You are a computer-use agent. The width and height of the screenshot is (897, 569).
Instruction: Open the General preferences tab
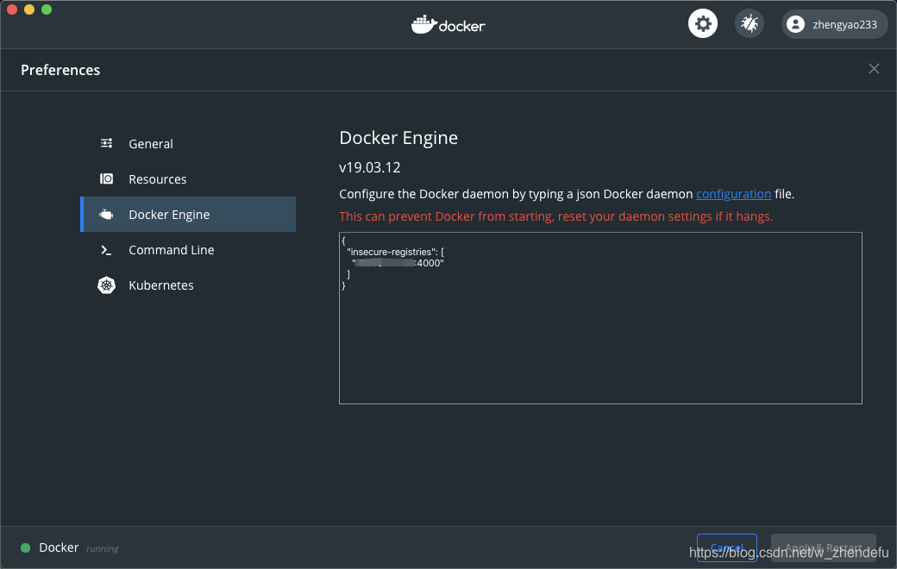click(188, 143)
